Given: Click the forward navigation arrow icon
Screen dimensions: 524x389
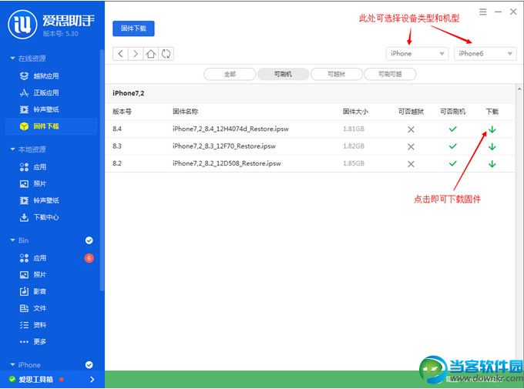Looking at the screenshot, I should point(135,53).
